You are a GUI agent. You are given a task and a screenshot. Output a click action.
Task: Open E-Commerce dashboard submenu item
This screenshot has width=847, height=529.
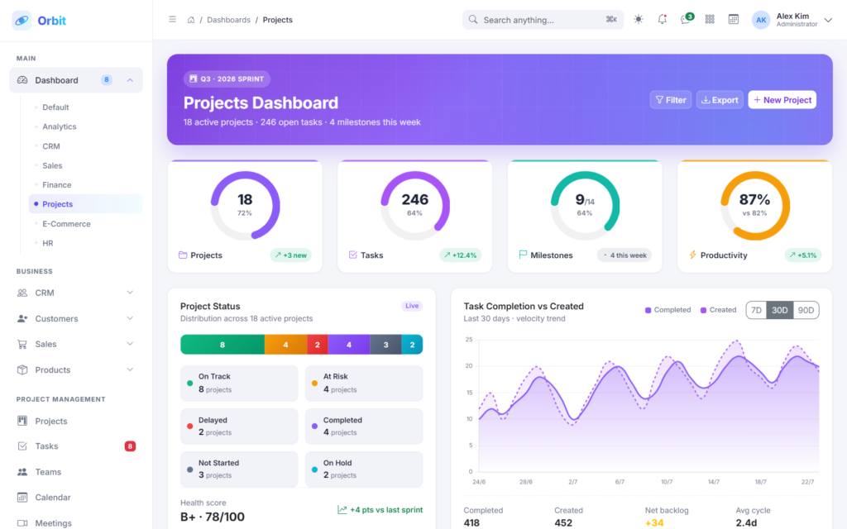click(x=86, y=224)
